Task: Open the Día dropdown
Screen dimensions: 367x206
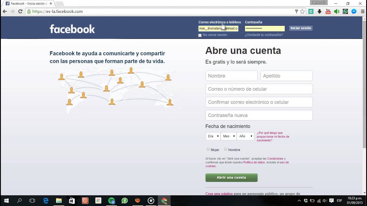Action: click(213, 136)
